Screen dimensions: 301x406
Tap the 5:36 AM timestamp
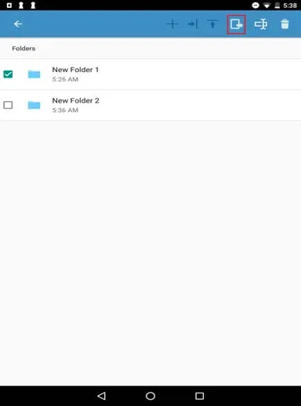[65, 111]
